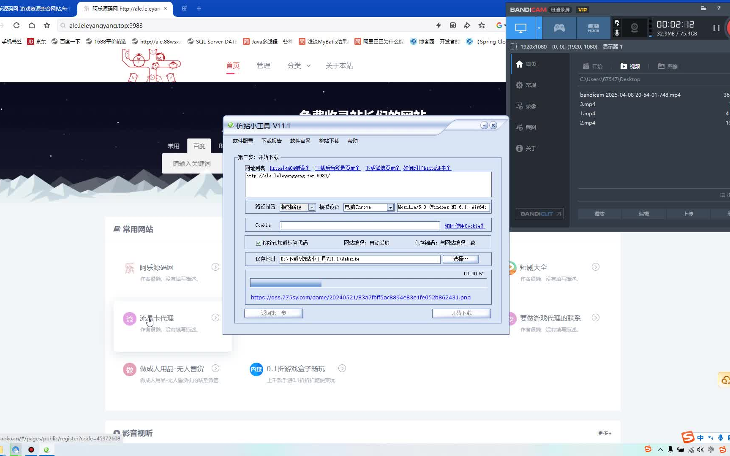Click 更多+ in 影音视听 section
The width and height of the screenshot is (730, 456).
(x=605, y=433)
